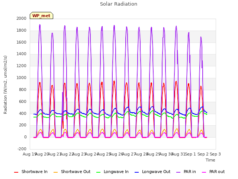Click the Sep 2 x-axis tick label

click(203, 154)
